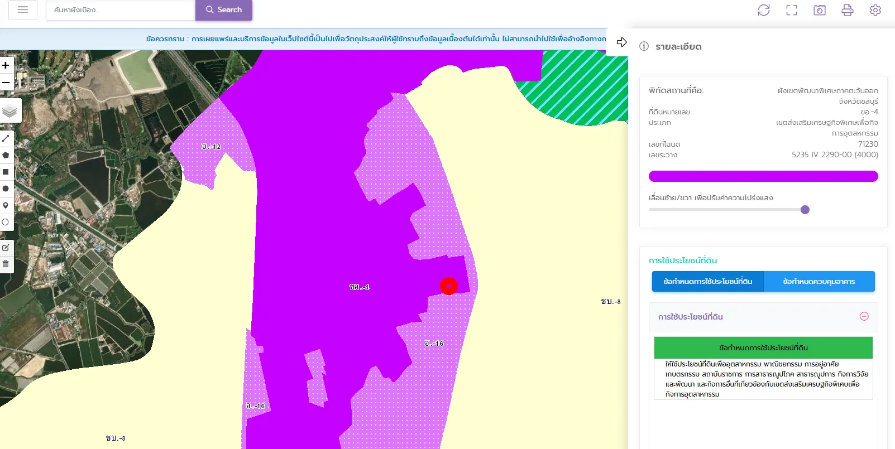The height and width of the screenshot is (449, 895).
Task: Select the draw marker tool
Action: 6,205
